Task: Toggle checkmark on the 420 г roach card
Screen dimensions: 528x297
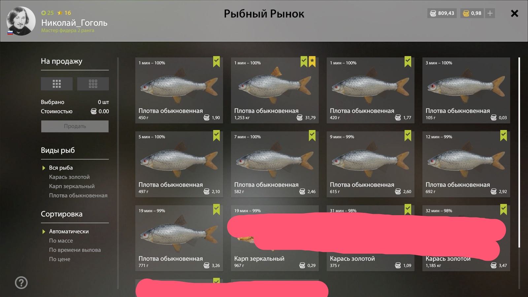Action: [408, 61]
